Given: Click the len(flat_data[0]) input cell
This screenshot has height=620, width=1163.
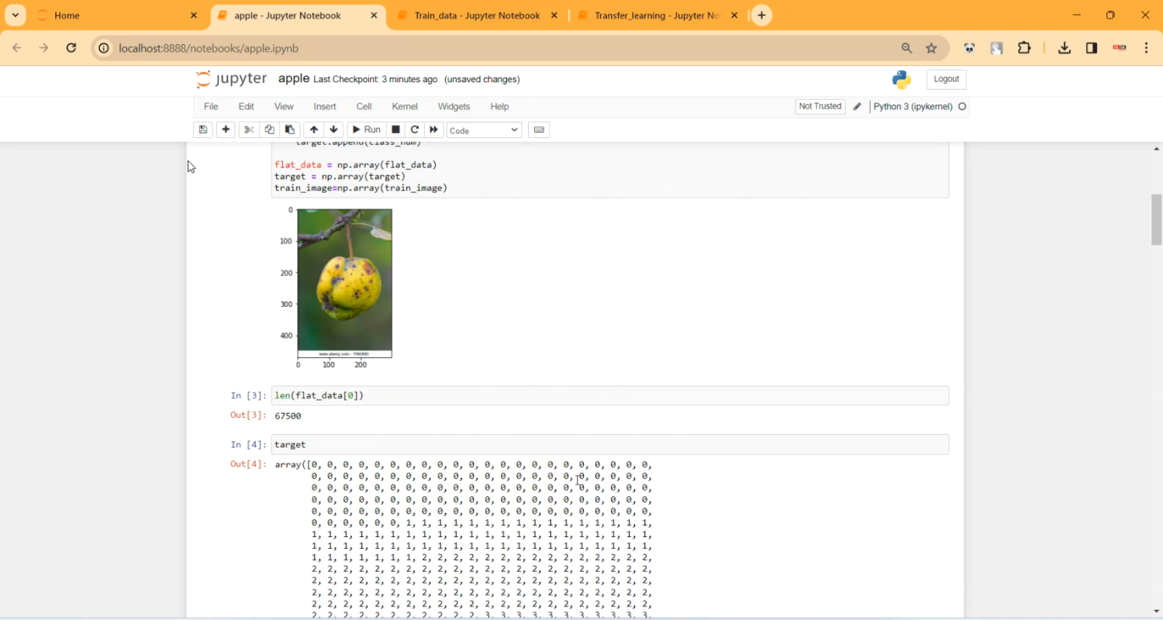Looking at the screenshot, I should 609,396.
